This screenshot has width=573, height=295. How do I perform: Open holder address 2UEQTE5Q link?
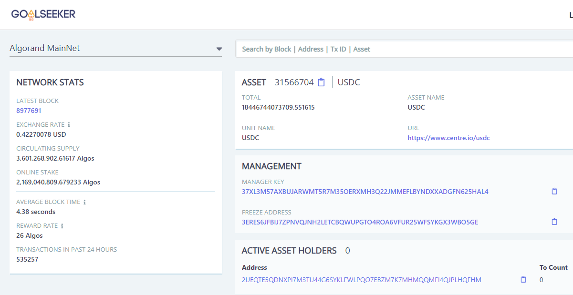(362, 280)
